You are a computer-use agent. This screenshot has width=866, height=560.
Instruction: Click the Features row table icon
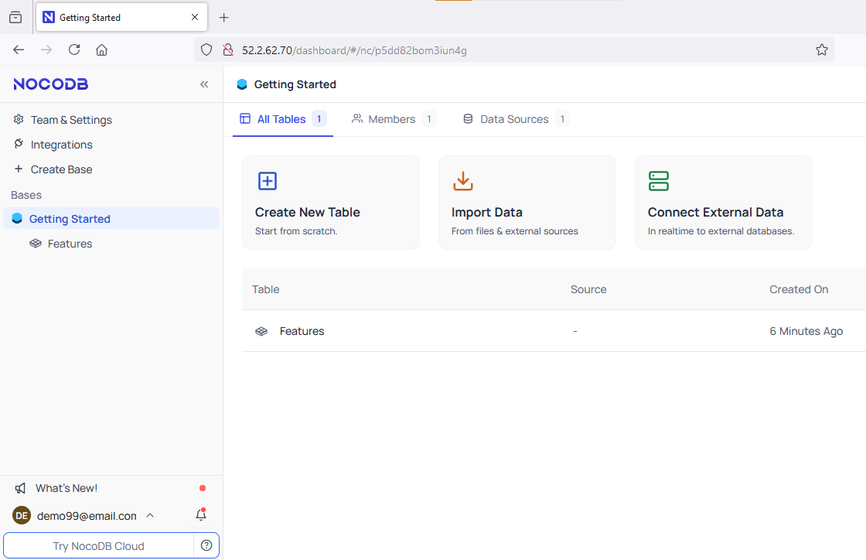[261, 331]
